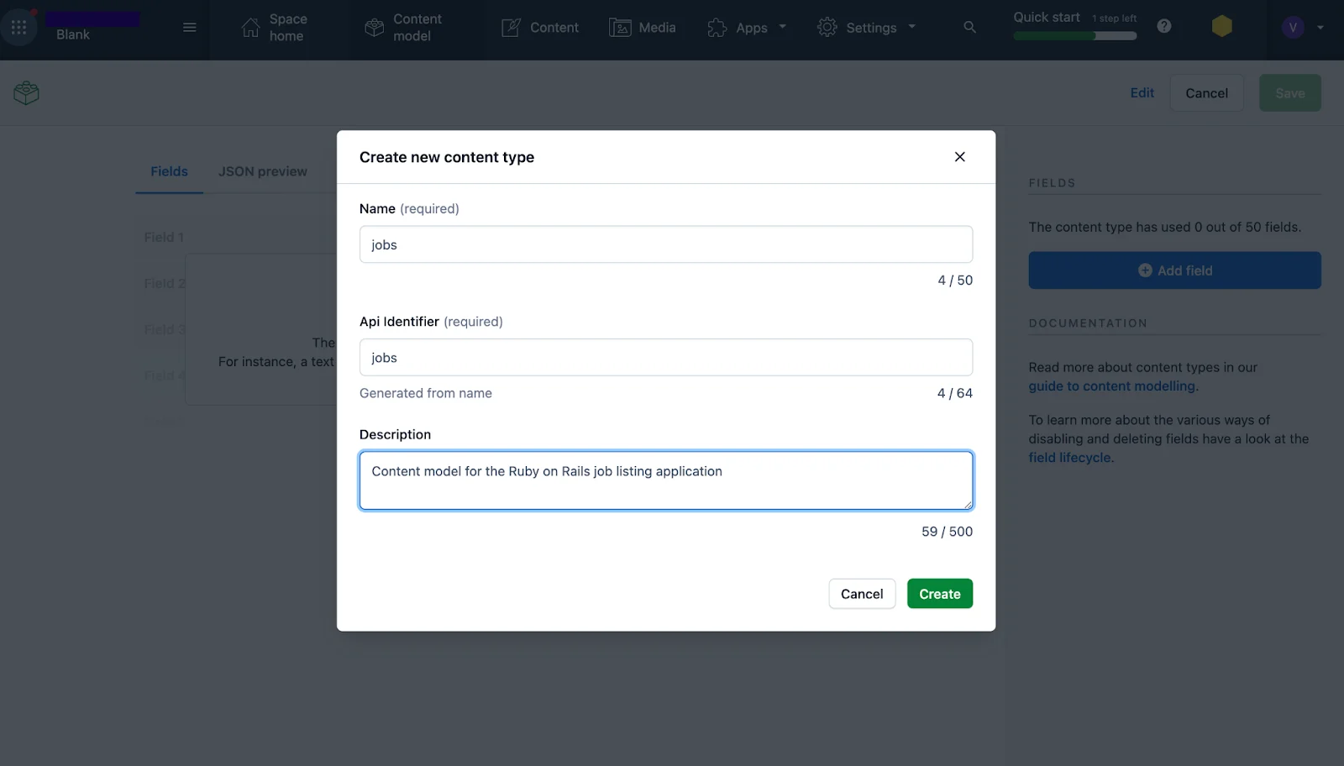
Task: Expand the account dropdown arrow
Action: point(1320,28)
